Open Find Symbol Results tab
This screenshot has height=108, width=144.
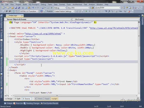pyautogui.click(x=49, y=103)
